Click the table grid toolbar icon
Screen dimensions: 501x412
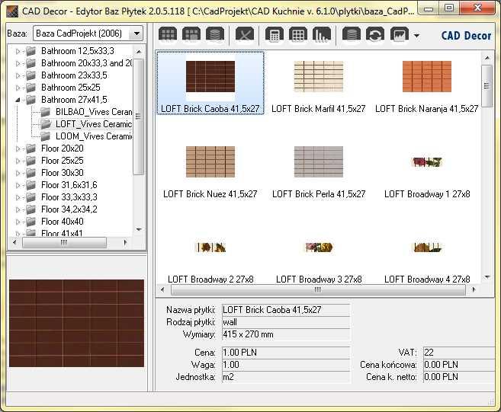pos(298,34)
